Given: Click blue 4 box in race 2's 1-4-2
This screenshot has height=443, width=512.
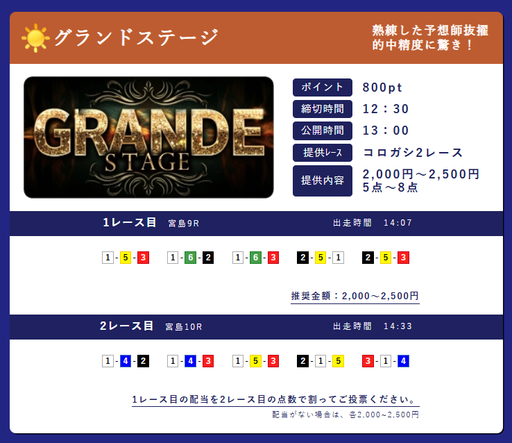Looking at the screenshot, I should tap(125, 361).
